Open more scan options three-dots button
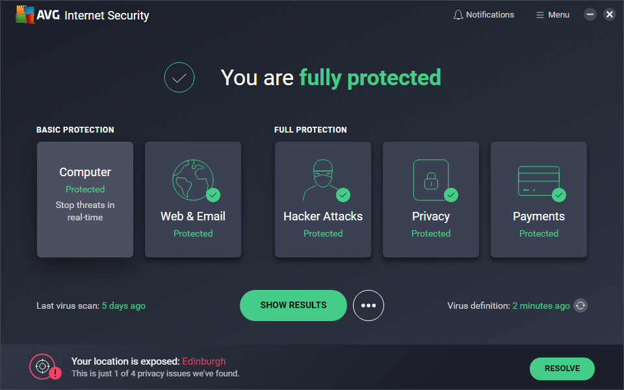Screen dimensions: 624x390 (369, 305)
